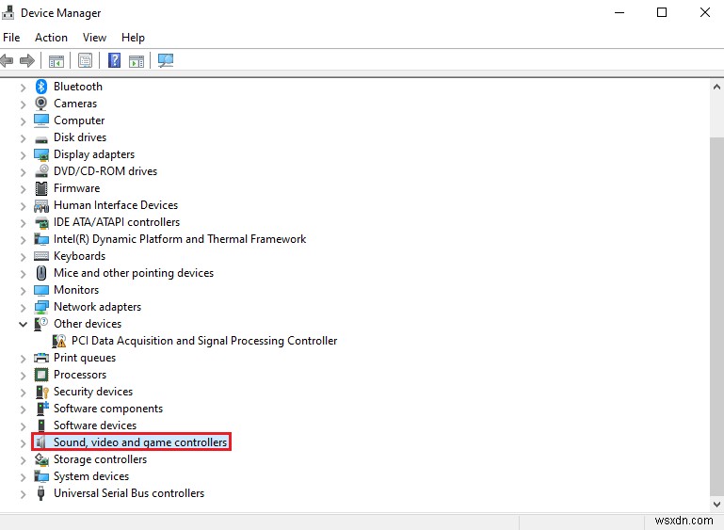Click the IDE ATA/ATAPI controllers icon
Image resolution: width=724 pixels, height=530 pixels.
click(x=41, y=222)
